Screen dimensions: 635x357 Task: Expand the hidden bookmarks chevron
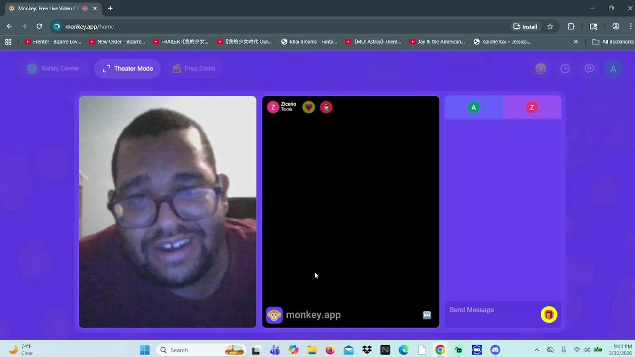pyautogui.click(x=575, y=42)
